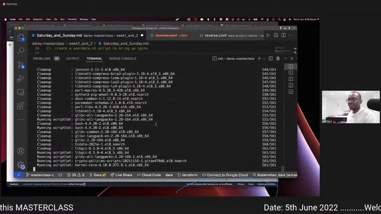
Task: Open the Manage gear icon
Action: [21, 165]
